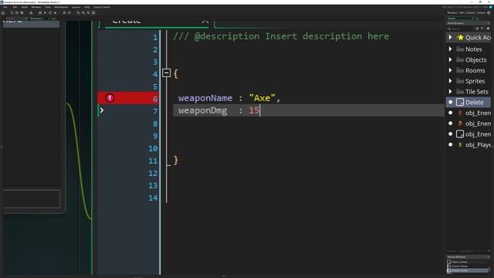This screenshot has width=494, height=278.
Task: Open the second Recent Windows entry
Action: (467, 266)
